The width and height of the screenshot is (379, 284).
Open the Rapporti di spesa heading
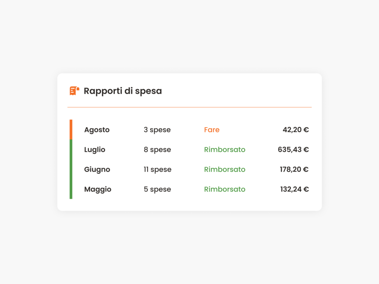123,91
